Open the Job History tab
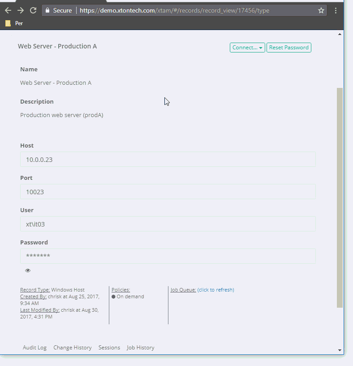 click(140, 348)
